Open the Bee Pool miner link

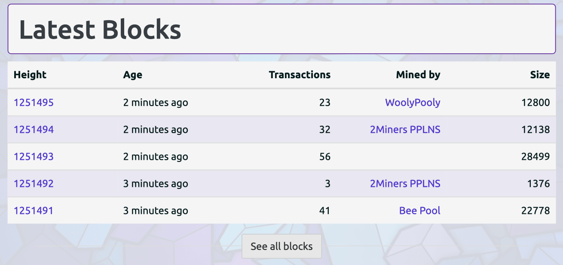click(420, 210)
